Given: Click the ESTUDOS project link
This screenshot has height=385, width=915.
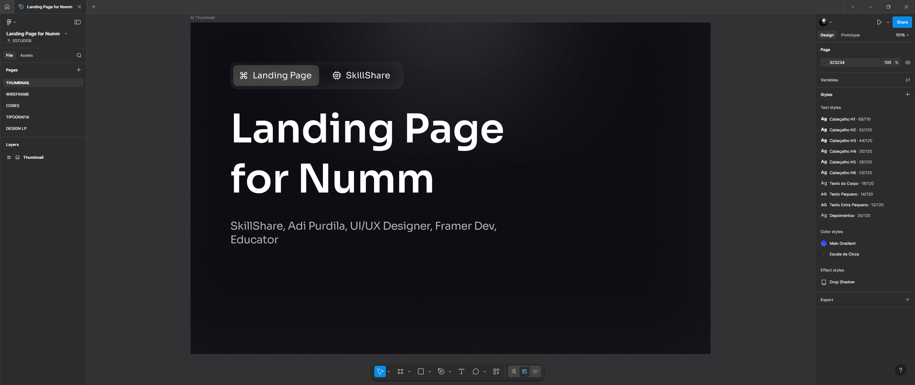Looking at the screenshot, I should click(x=22, y=41).
